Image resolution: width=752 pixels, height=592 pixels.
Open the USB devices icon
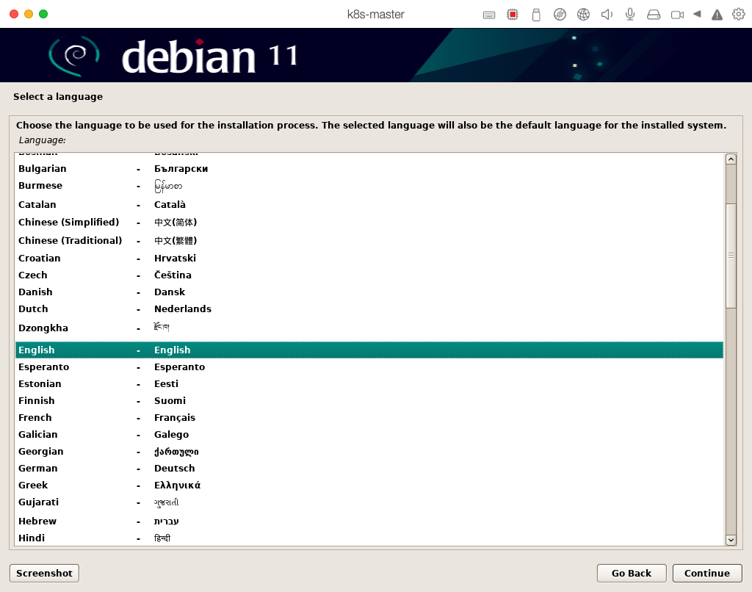pos(536,15)
